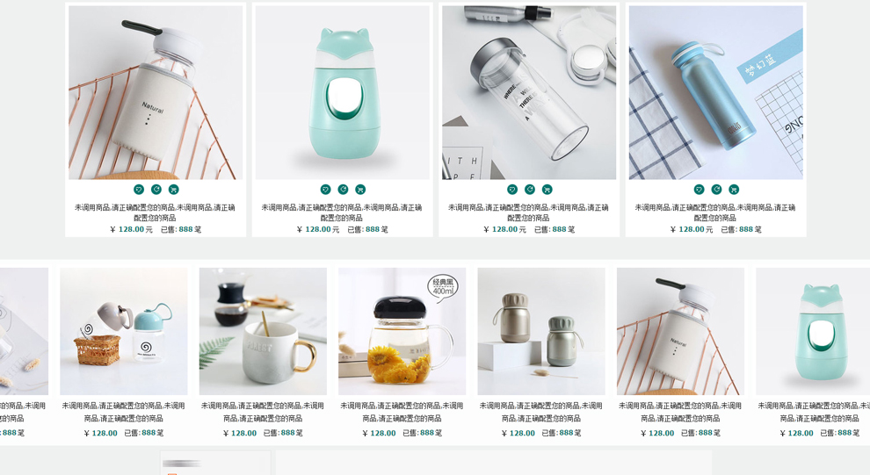870x475 pixels.
Task: Add the mint cat-ear bottle to cart
Action: (x=360, y=190)
